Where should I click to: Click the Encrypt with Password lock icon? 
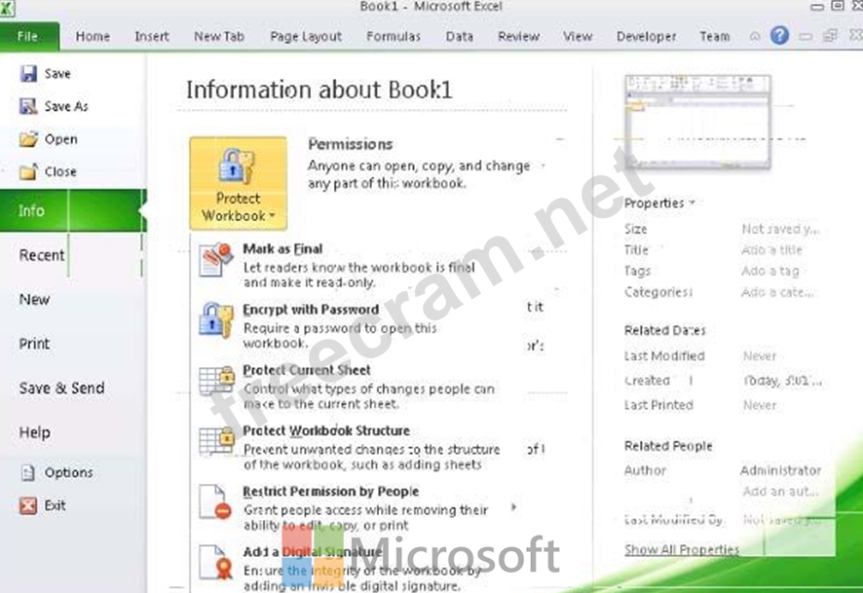coord(216,319)
